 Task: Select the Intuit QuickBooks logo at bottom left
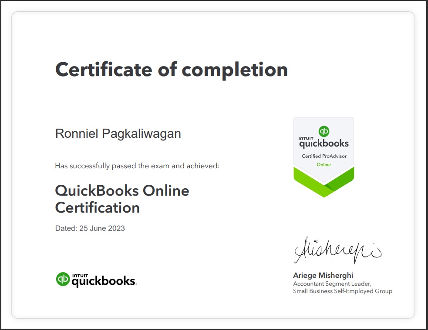coord(96,280)
